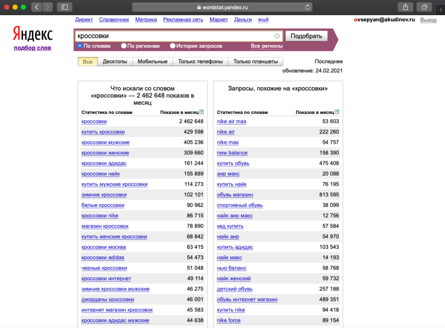Open the 'магазин кроссовок' query
Viewport: 445px width, 328px height.
[105, 226]
